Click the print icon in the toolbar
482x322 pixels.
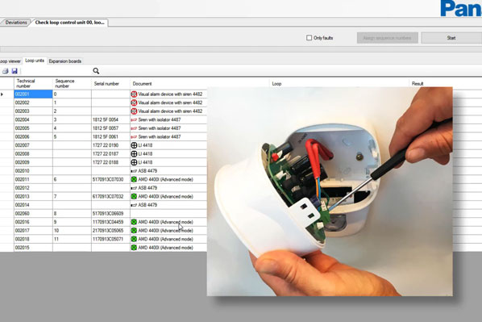[5, 71]
